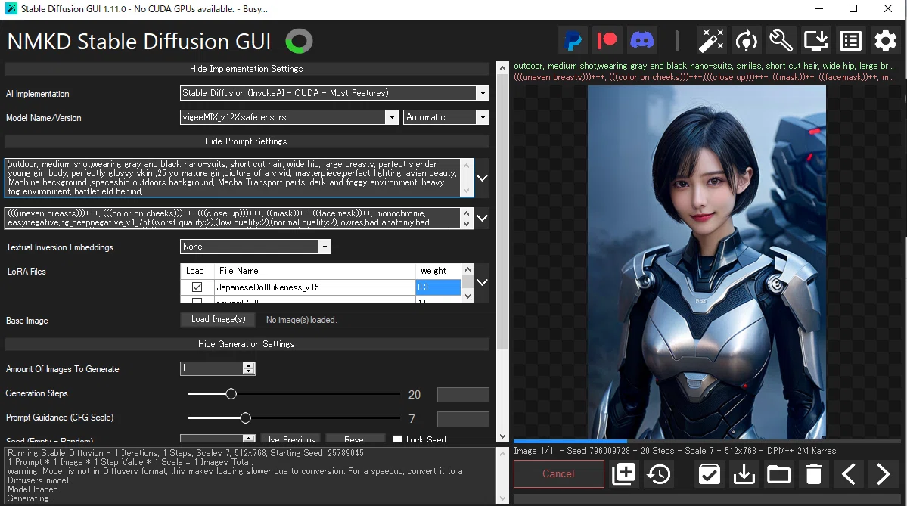Screen dimensions: 907x506
Task: Click the generated portrait image preview
Action: pos(707,262)
